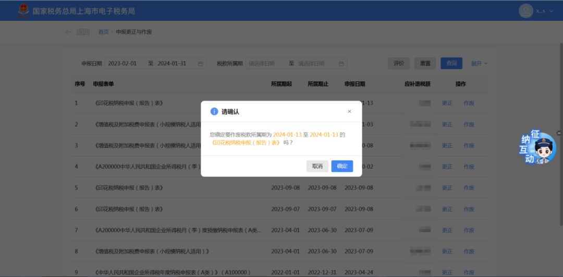Click 确定 to confirm voiding the declaration

click(x=342, y=166)
